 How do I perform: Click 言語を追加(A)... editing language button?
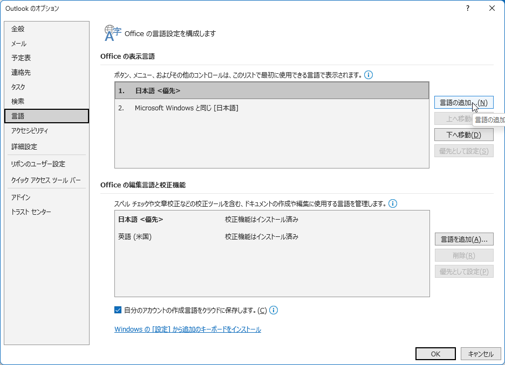[464, 240]
